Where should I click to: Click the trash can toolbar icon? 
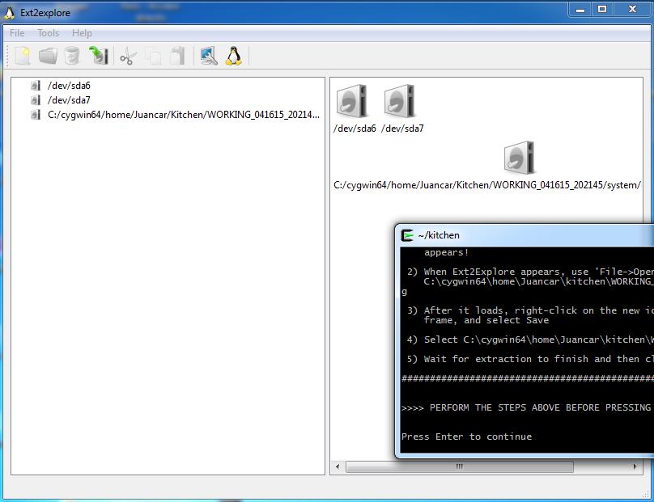pyautogui.click(x=72, y=56)
